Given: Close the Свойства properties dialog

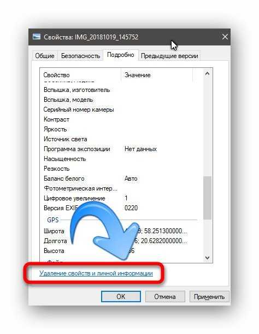Looking at the screenshot, I should [x=225, y=37].
